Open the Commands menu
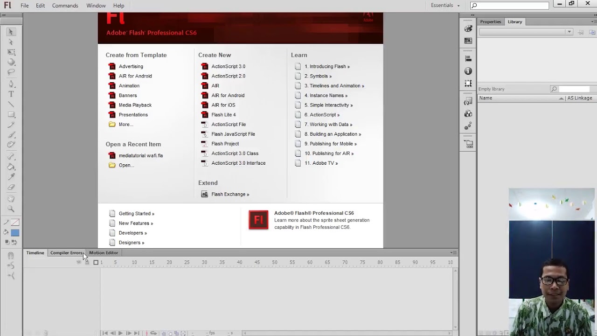The image size is (597, 336). [65, 6]
